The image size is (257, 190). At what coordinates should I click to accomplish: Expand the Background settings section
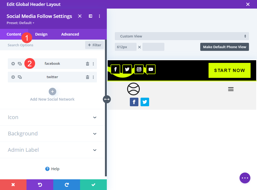pos(52,134)
